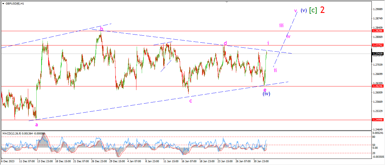This screenshot has width=385, height=165.
Task: Click the magenta 'b' wave label
Action: coord(102,29)
